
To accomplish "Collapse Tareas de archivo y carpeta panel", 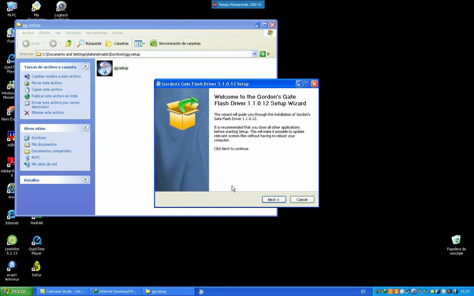I will (x=86, y=67).
